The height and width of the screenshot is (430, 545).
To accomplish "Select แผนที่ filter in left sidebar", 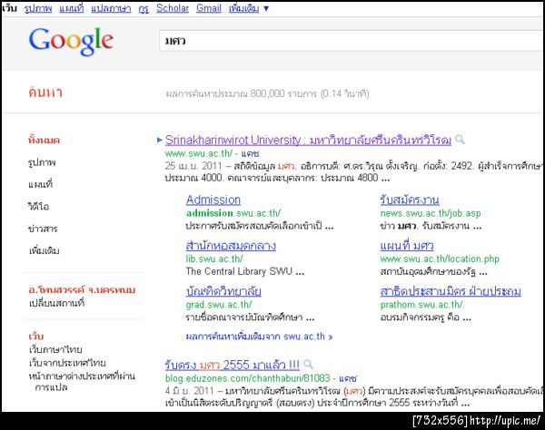I will click(40, 184).
